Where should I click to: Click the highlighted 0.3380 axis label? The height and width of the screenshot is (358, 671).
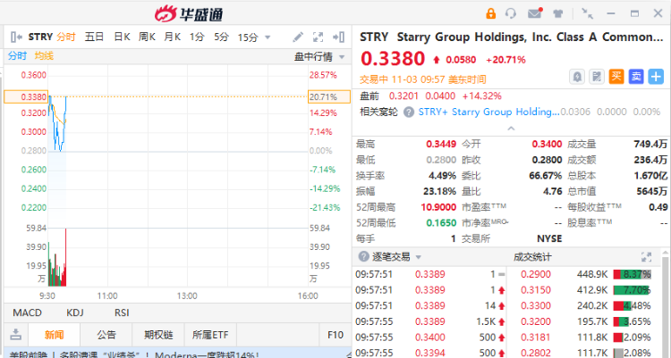26,97
